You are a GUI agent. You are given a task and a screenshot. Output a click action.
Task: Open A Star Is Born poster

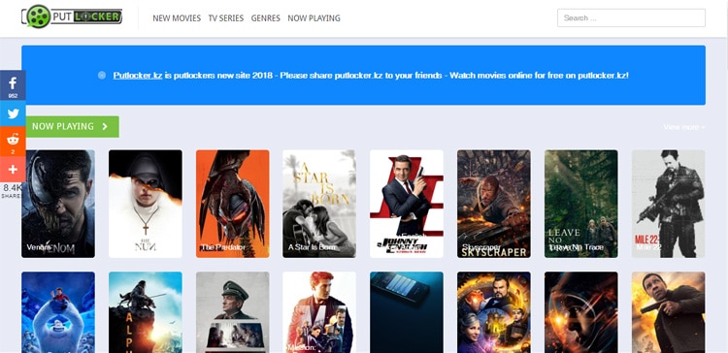[x=319, y=204]
